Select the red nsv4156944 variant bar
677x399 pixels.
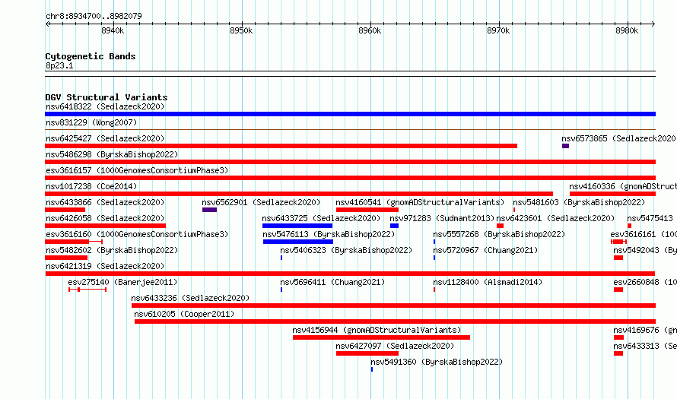(381, 337)
